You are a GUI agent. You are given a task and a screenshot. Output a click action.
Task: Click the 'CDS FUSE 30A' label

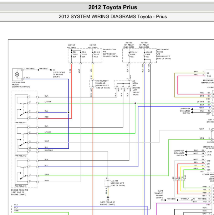coord(84,55)
